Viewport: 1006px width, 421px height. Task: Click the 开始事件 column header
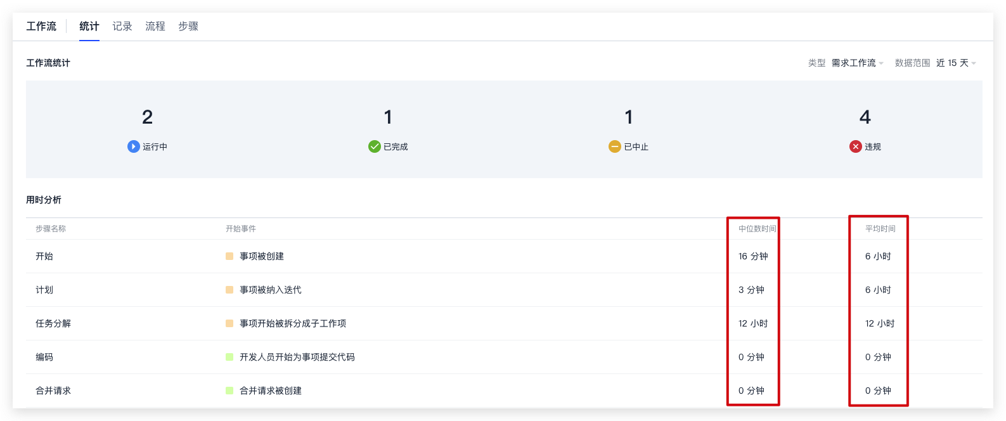[241, 229]
